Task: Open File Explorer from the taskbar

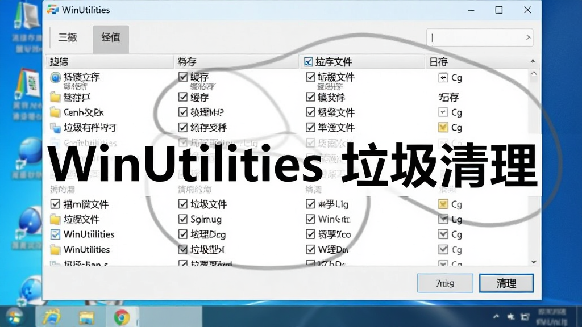Action: coord(86,318)
